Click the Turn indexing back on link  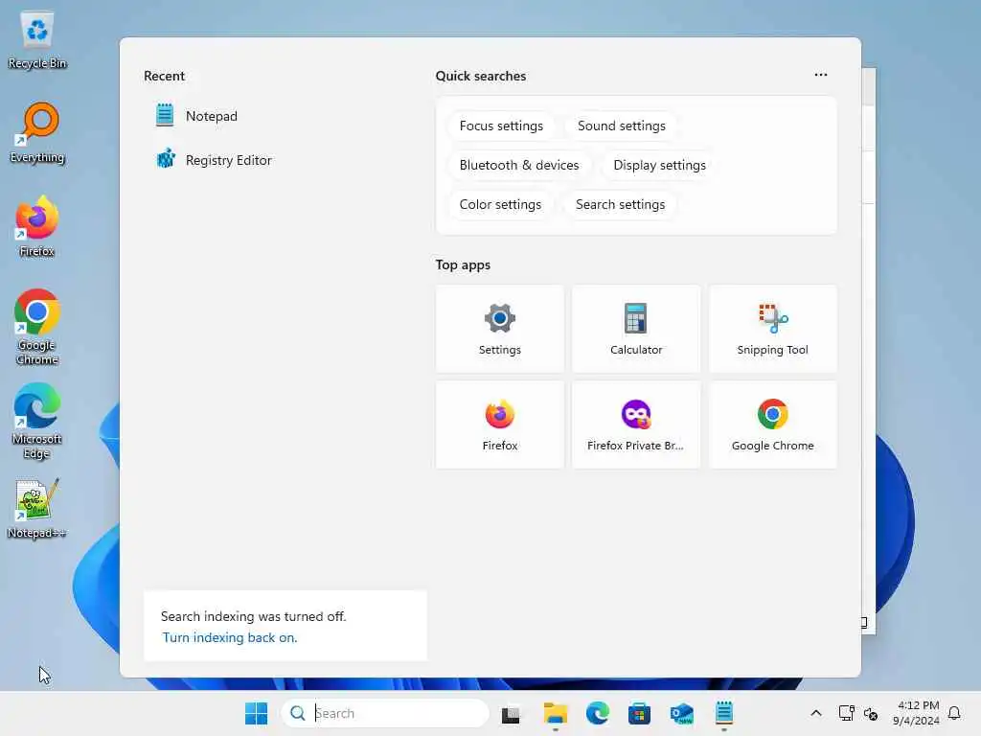click(230, 637)
